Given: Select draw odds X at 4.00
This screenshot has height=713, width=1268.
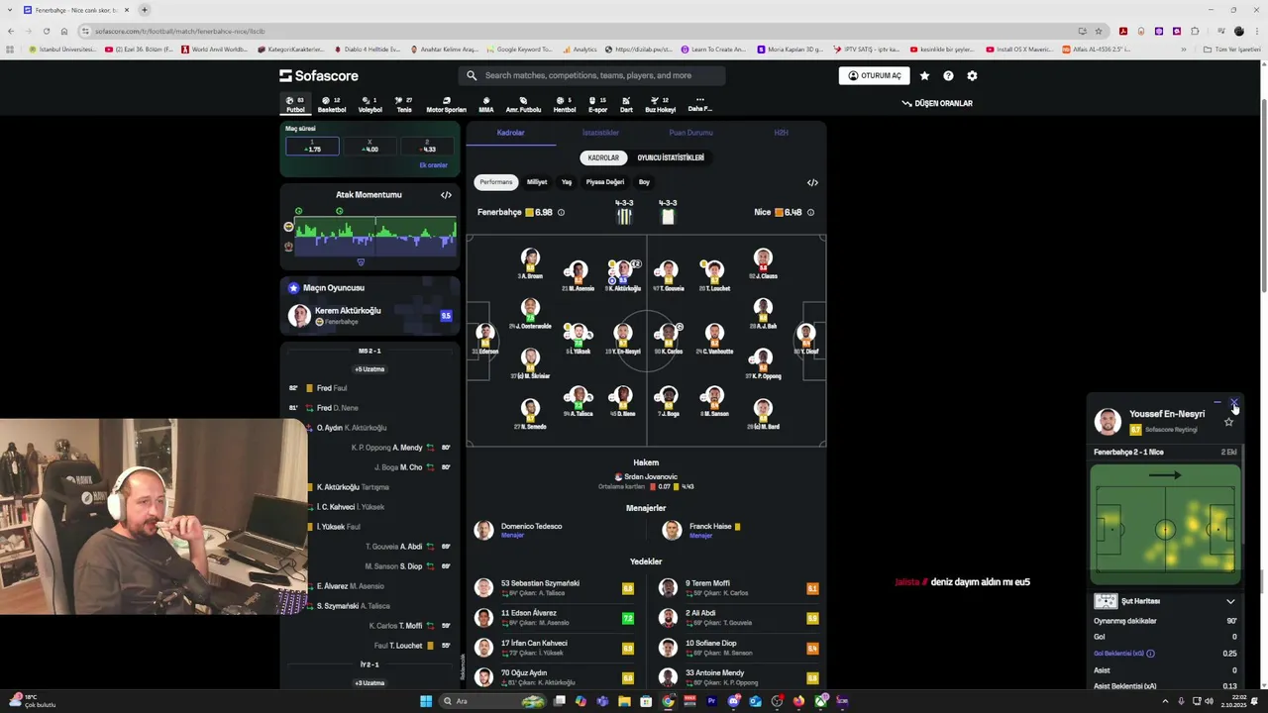Looking at the screenshot, I should 370,147.
